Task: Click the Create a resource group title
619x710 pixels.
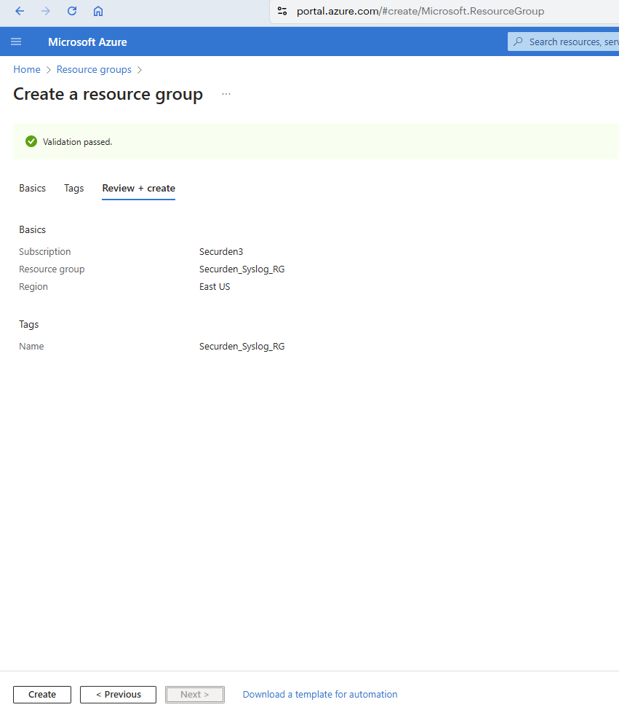Action: click(108, 94)
